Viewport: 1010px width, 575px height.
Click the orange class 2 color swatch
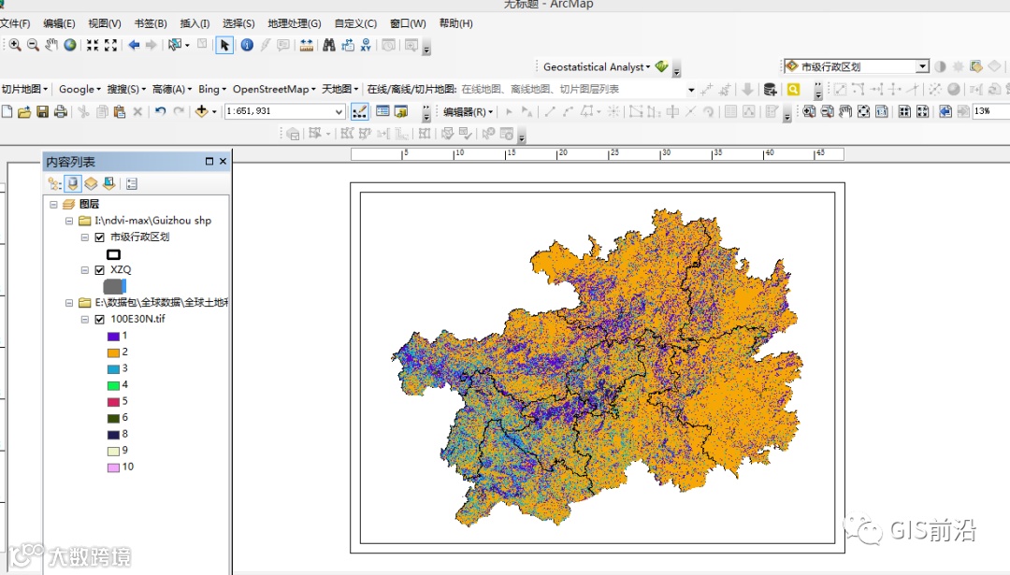click(113, 352)
